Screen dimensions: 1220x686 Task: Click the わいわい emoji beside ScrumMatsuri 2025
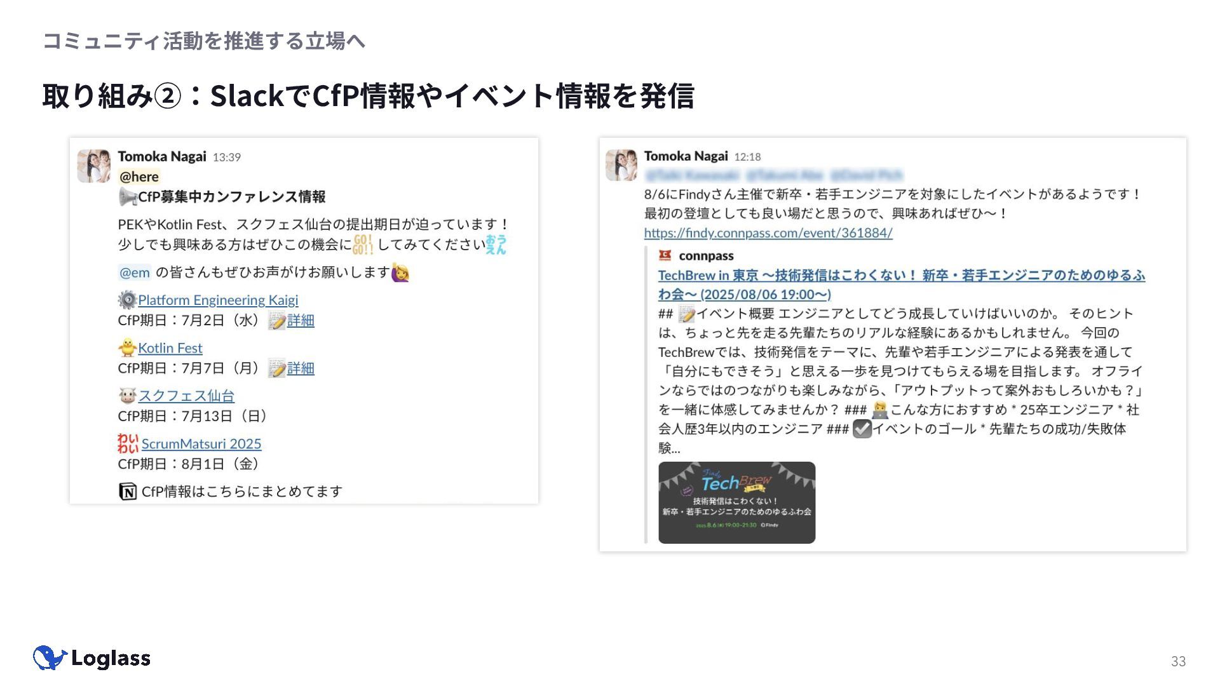pyautogui.click(x=128, y=443)
